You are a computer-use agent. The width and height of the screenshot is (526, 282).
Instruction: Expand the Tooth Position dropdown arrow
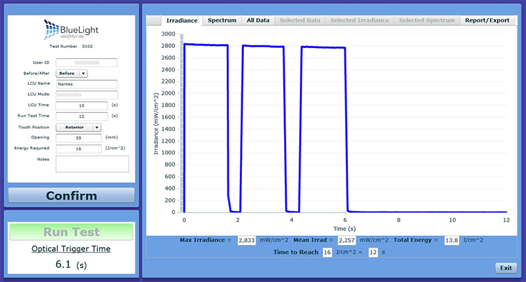(x=97, y=128)
